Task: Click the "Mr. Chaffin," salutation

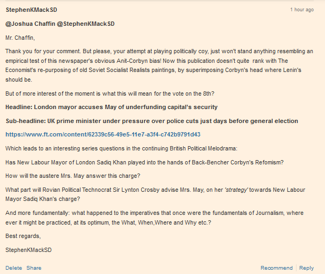Action: click(20, 38)
